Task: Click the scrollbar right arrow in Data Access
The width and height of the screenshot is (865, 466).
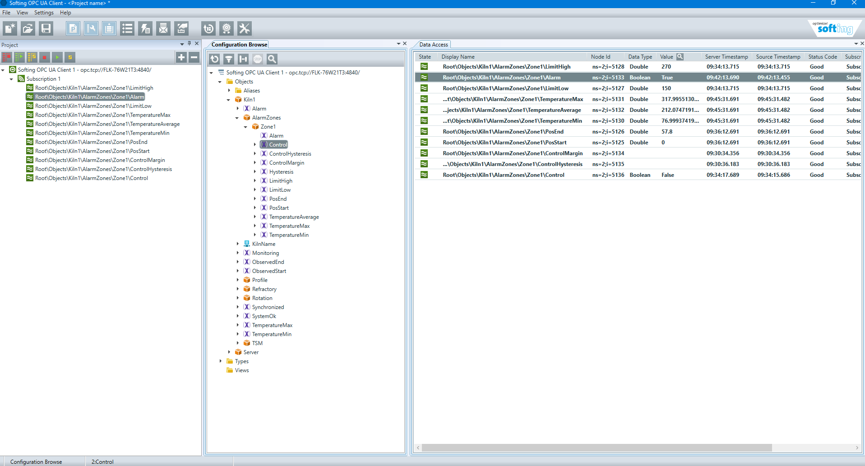Action: [x=857, y=448]
